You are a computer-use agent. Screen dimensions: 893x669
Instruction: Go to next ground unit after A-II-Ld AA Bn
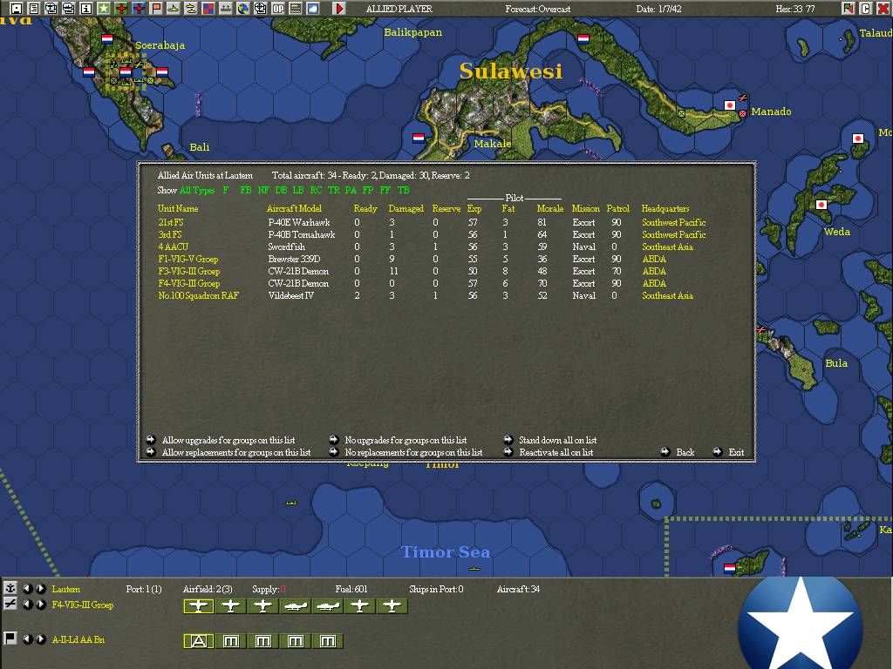[40, 639]
